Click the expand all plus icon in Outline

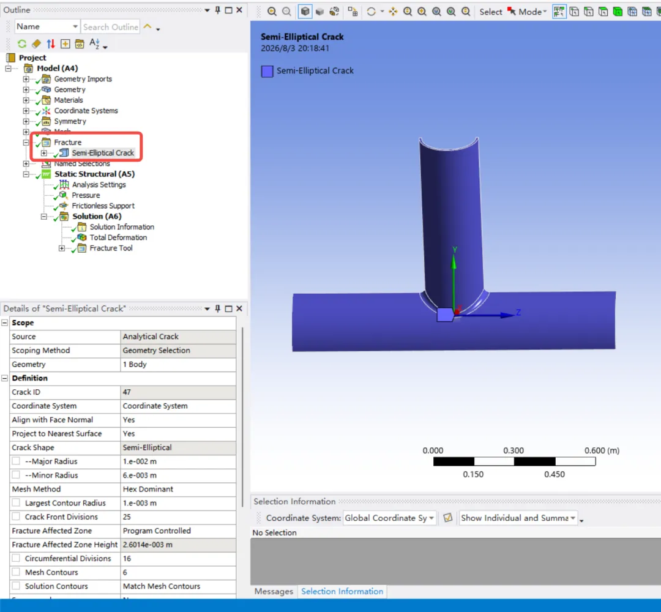65,44
